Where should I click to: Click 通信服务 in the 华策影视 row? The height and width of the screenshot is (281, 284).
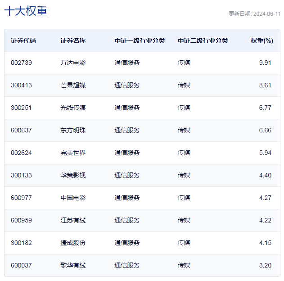click(127, 175)
